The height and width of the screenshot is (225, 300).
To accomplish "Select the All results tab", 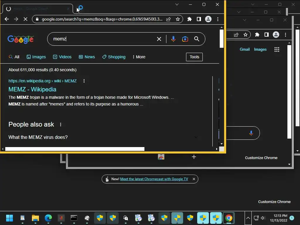I will [x=14, y=57].
